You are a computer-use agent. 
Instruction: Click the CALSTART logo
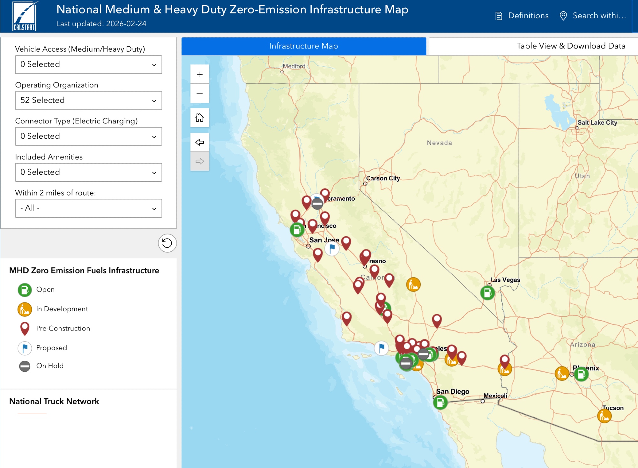click(x=25, y=17)
